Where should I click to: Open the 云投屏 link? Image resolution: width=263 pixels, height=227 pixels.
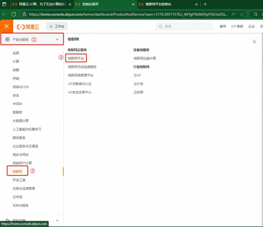coord(138,92)
